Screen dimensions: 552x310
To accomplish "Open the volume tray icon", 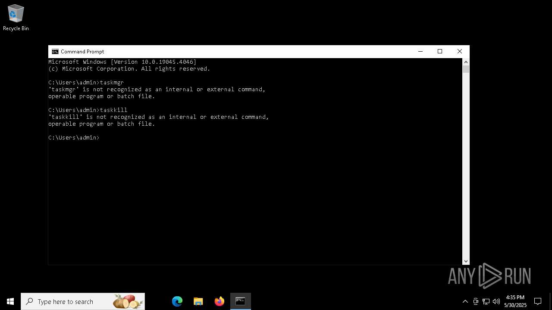I will [x=496, y=301].
